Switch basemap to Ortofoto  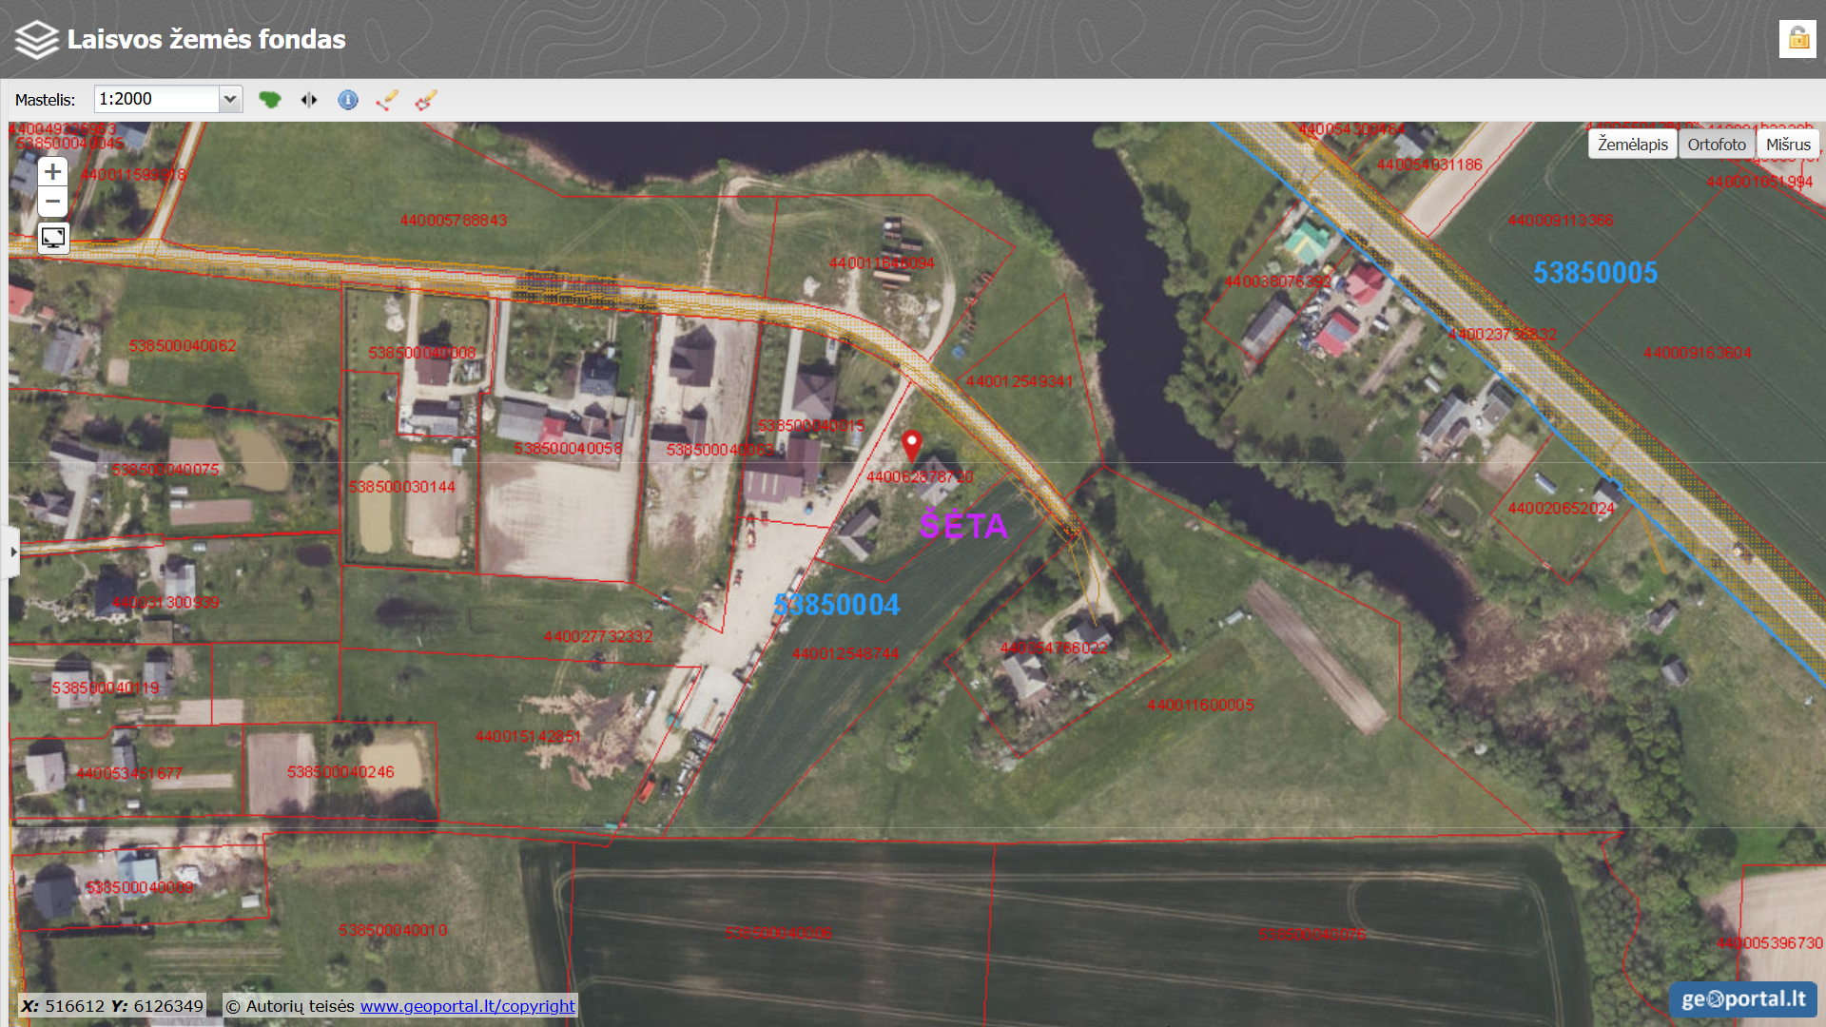pos(1717,145)
